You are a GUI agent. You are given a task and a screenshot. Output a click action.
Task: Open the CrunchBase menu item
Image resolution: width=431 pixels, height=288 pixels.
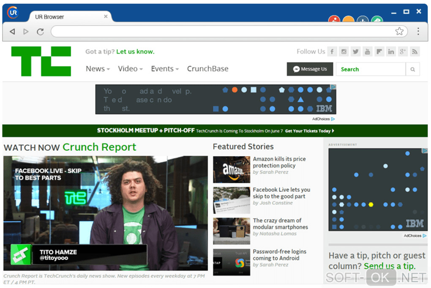(x=207, y=69)
